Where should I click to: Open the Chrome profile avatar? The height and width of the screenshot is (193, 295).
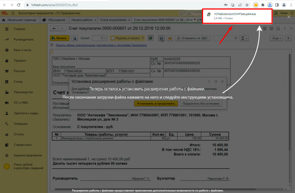pos(284,5)
